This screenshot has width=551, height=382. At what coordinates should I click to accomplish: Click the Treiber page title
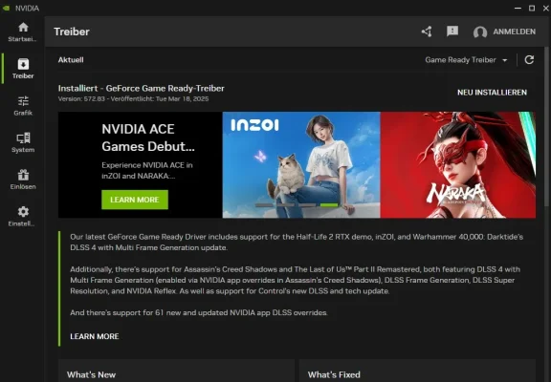click(72, 32)
